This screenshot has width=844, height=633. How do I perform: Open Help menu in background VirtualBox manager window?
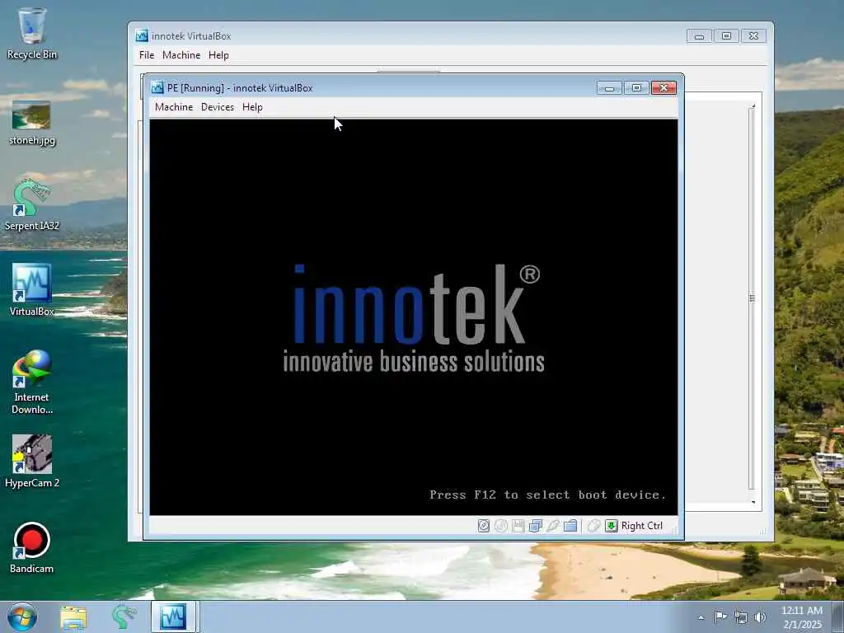coord(218,55)
